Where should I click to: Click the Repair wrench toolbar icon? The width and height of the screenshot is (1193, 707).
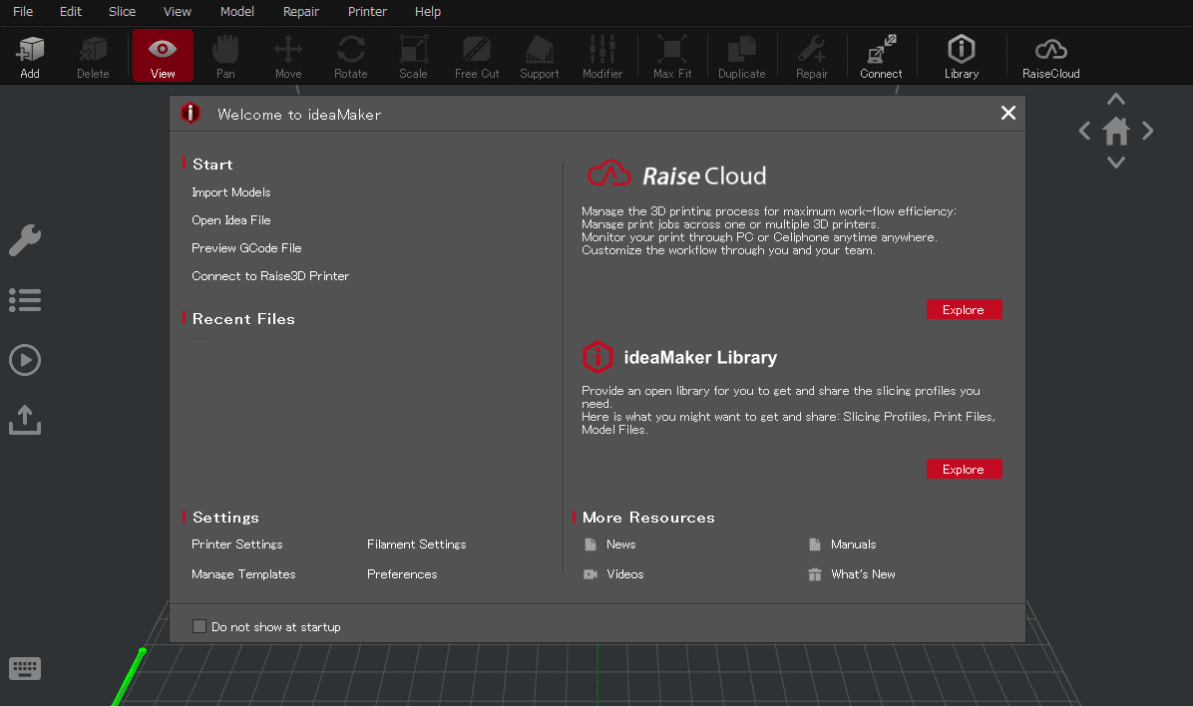point(812,56)
